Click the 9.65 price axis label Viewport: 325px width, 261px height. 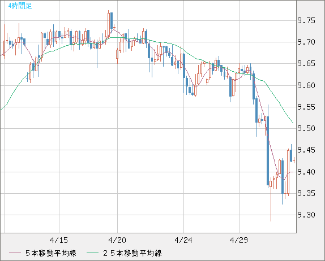pyautogui.click(x=306, y=63)
